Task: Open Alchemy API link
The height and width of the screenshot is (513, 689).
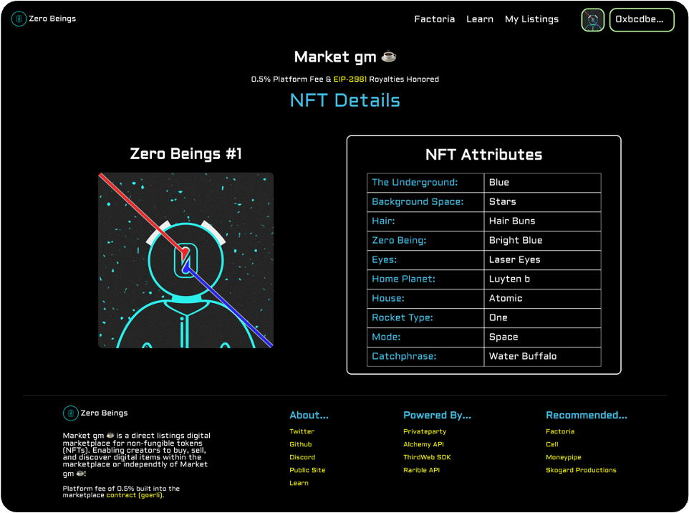Action: 423,445
